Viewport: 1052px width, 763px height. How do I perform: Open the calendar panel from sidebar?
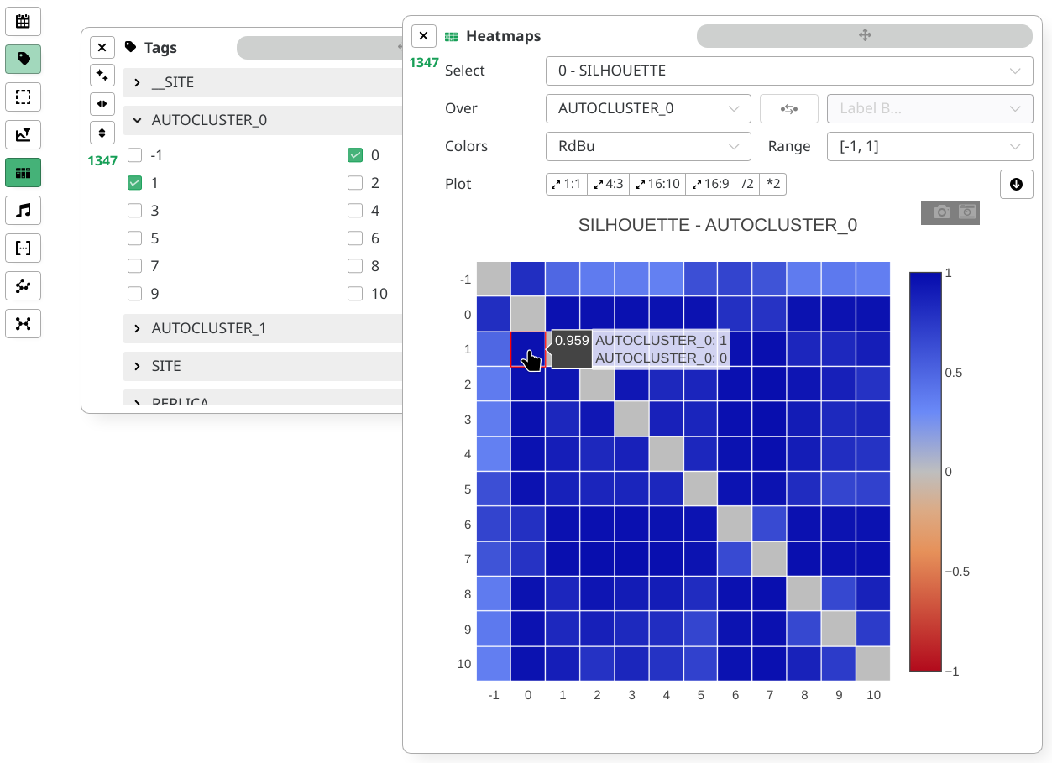pos(23,21)
